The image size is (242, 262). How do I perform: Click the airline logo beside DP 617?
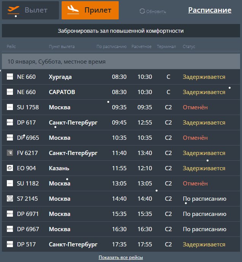[10, 123]
